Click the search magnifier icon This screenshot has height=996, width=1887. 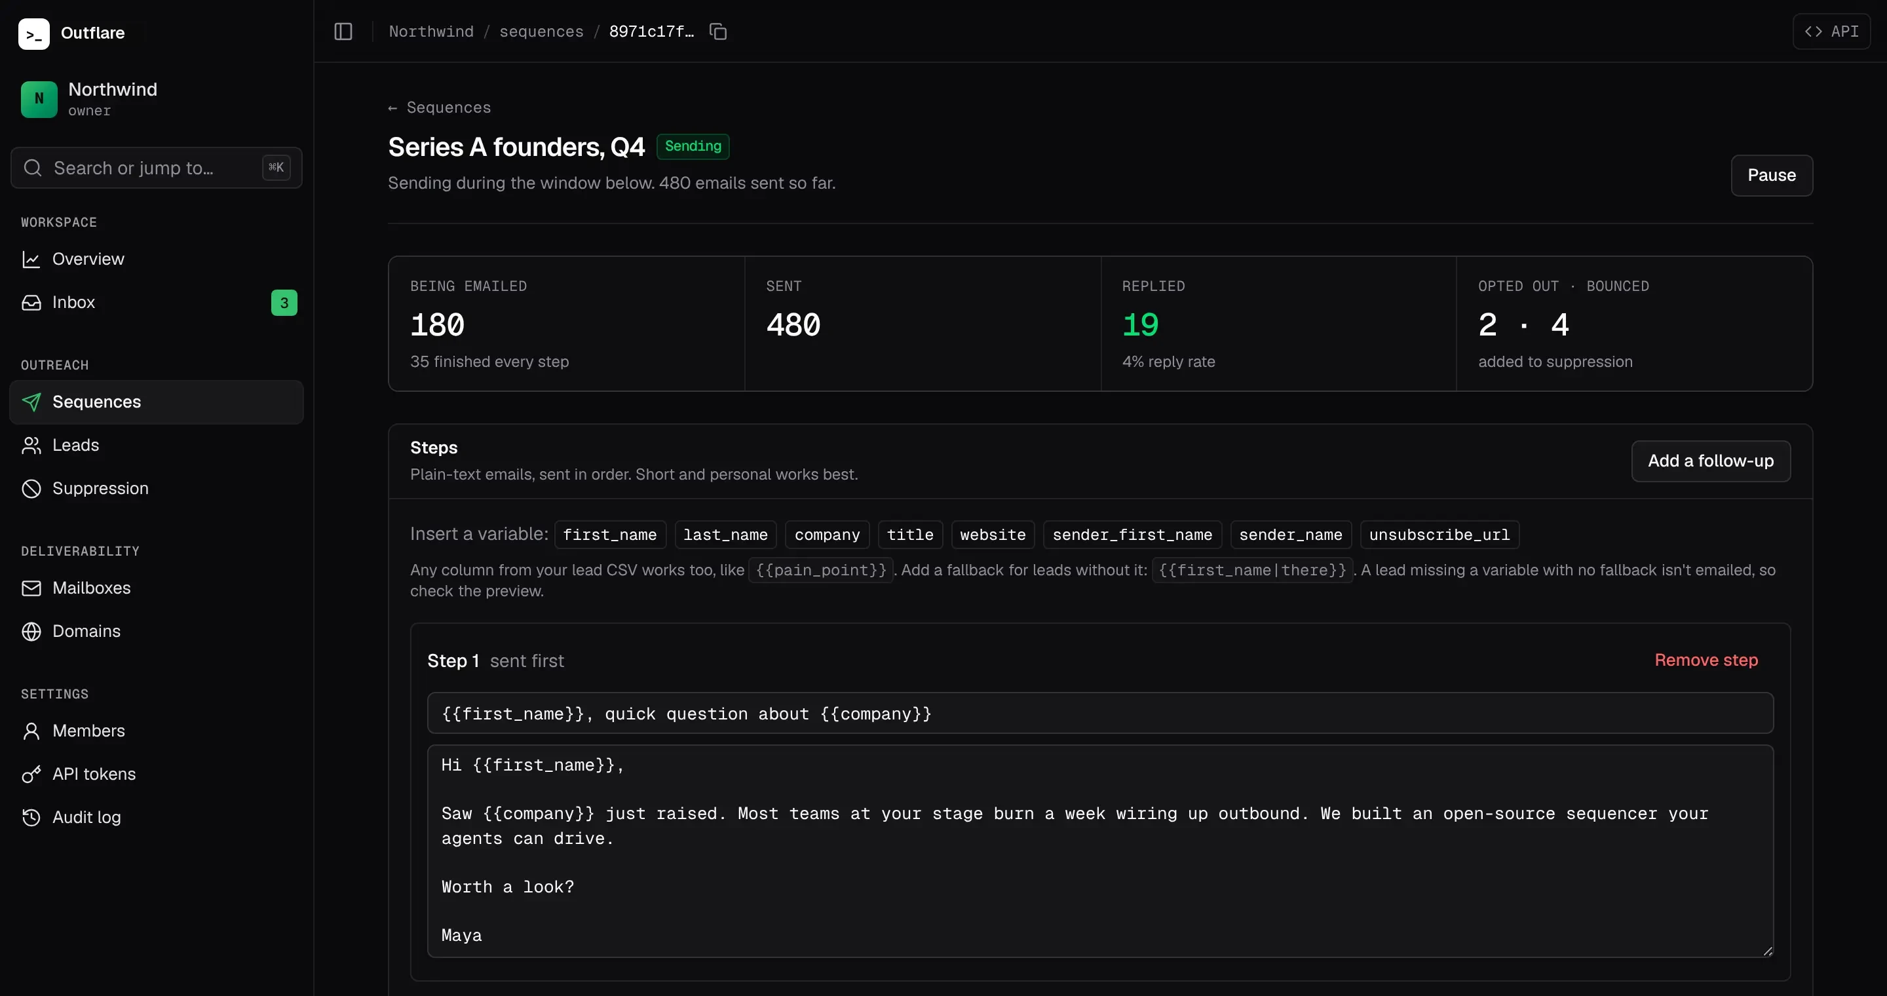click(x=33, y=168)
